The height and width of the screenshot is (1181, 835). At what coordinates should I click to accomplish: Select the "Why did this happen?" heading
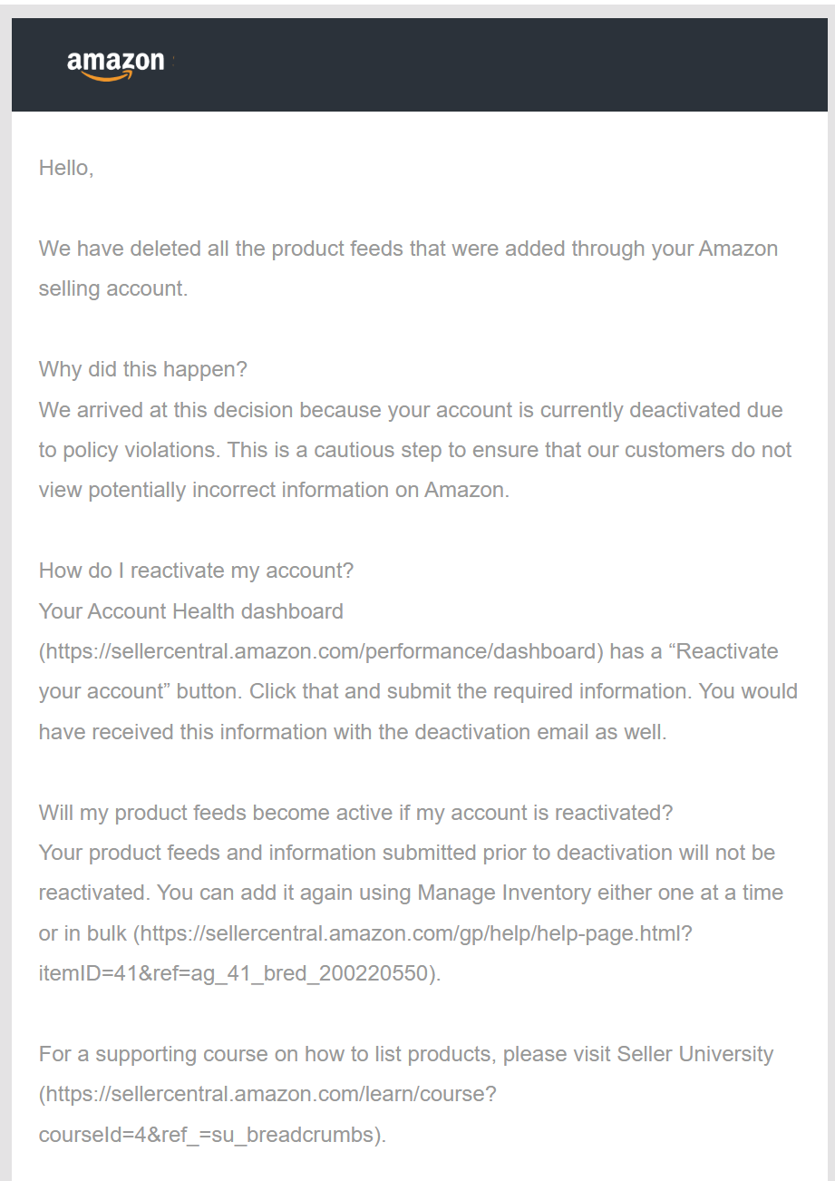[x=143, y=369]
